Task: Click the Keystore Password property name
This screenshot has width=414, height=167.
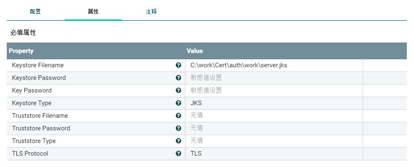Action: (x=39, y=78)
